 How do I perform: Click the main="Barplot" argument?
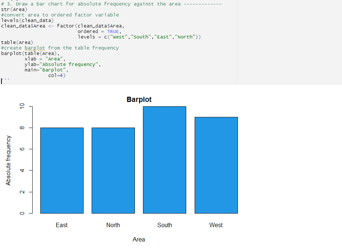click(x=46, y=70)
